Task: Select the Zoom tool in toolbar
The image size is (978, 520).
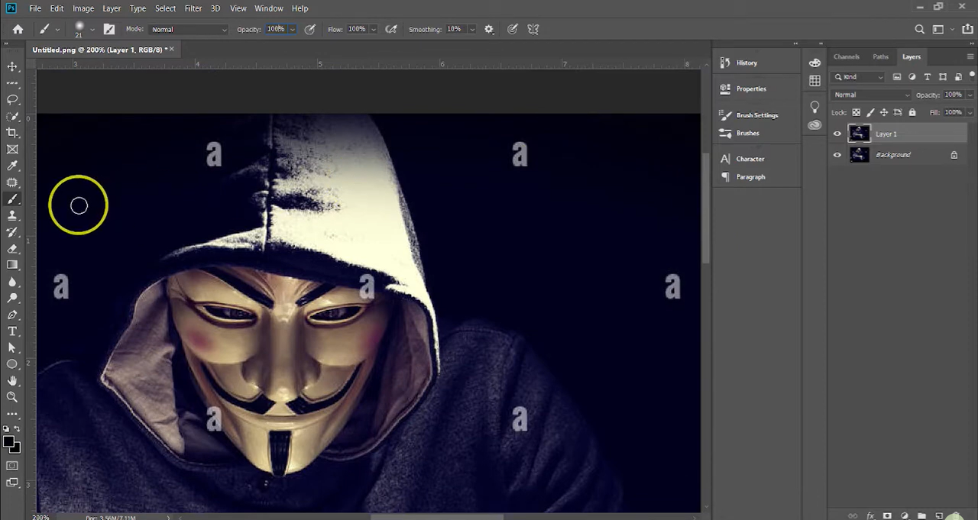Action: (12, 397)
